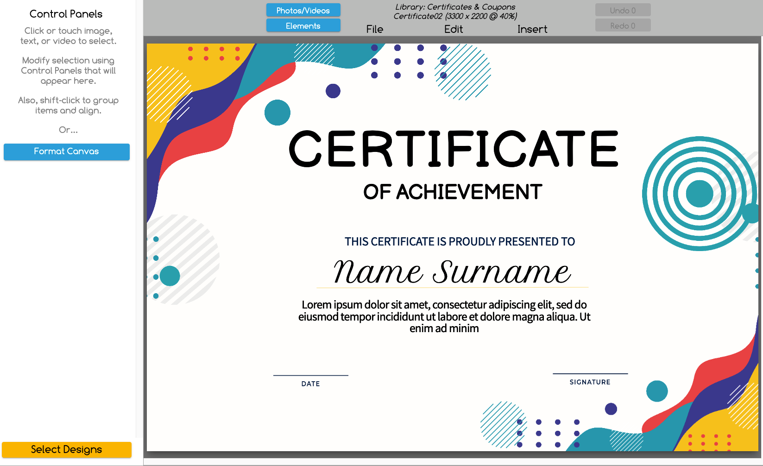Click the Format Canvas button
Image resolution: width=763 pixels, height=466 pixels.
click(x=67, y=151)
